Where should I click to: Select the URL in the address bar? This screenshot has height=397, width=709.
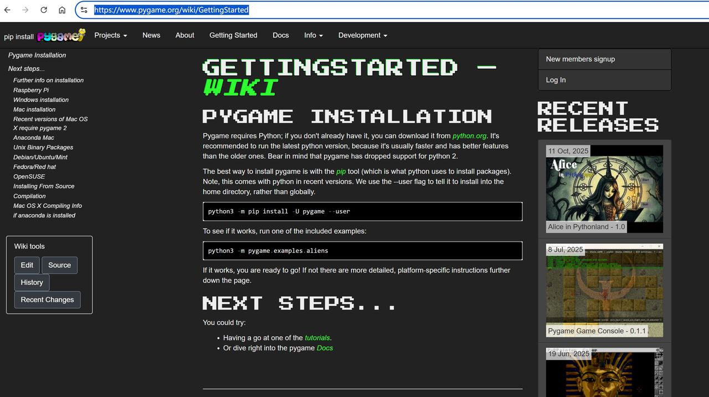[x=171, y=10]
